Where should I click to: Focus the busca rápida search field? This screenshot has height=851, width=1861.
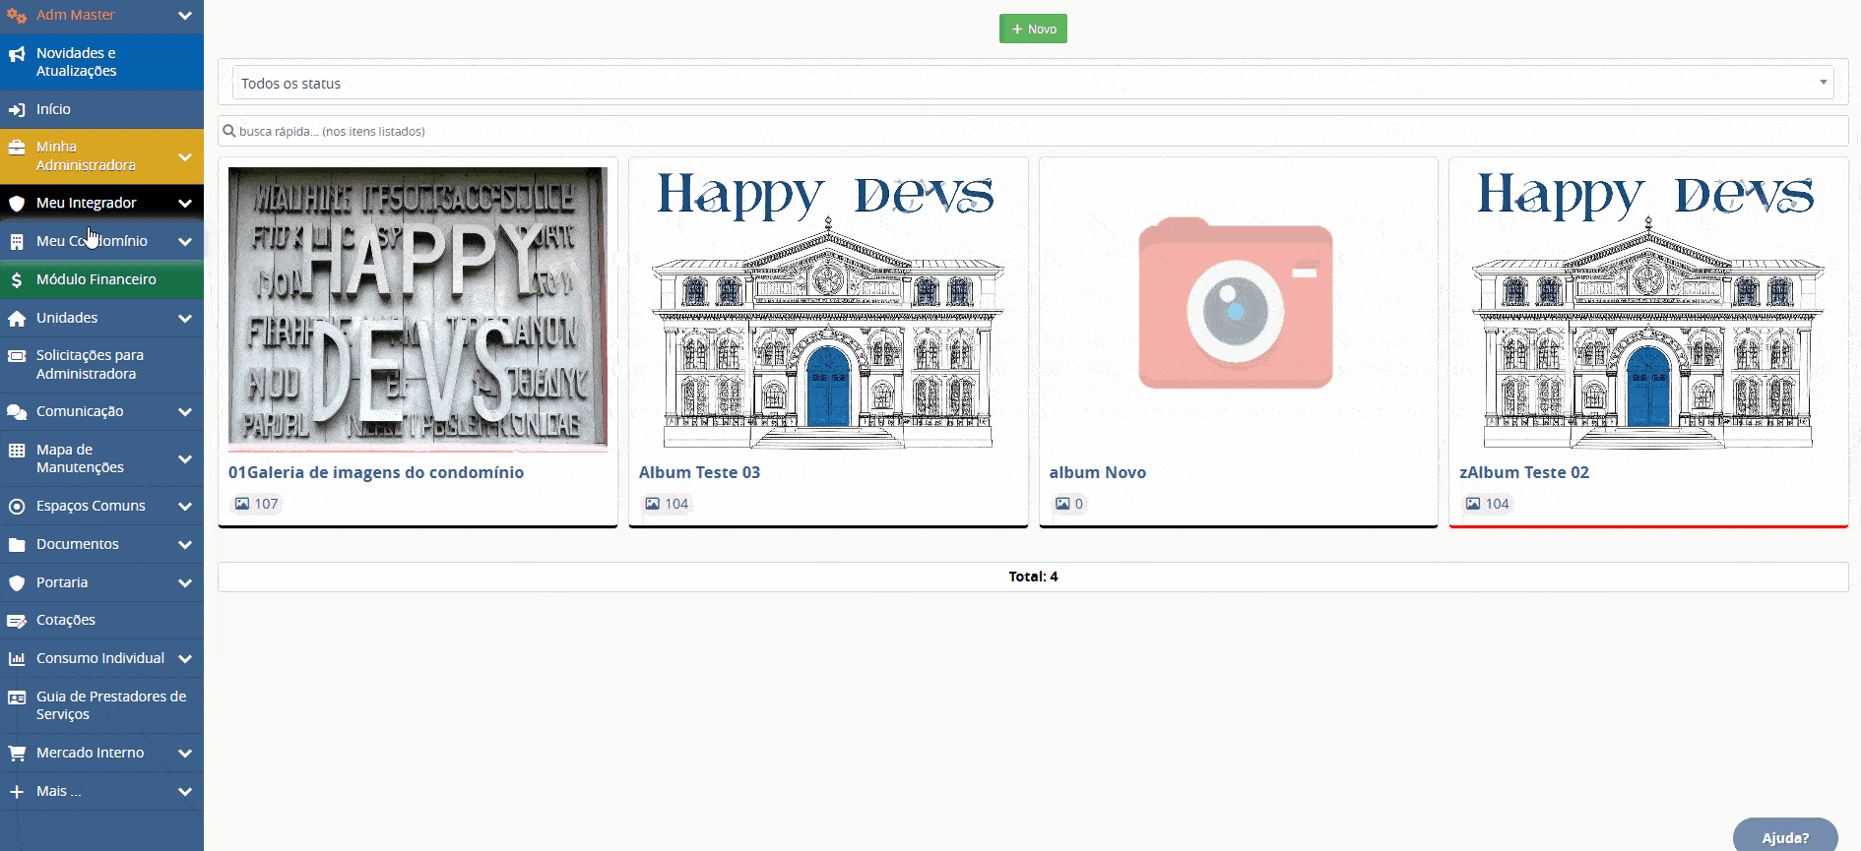(1032, 131)
